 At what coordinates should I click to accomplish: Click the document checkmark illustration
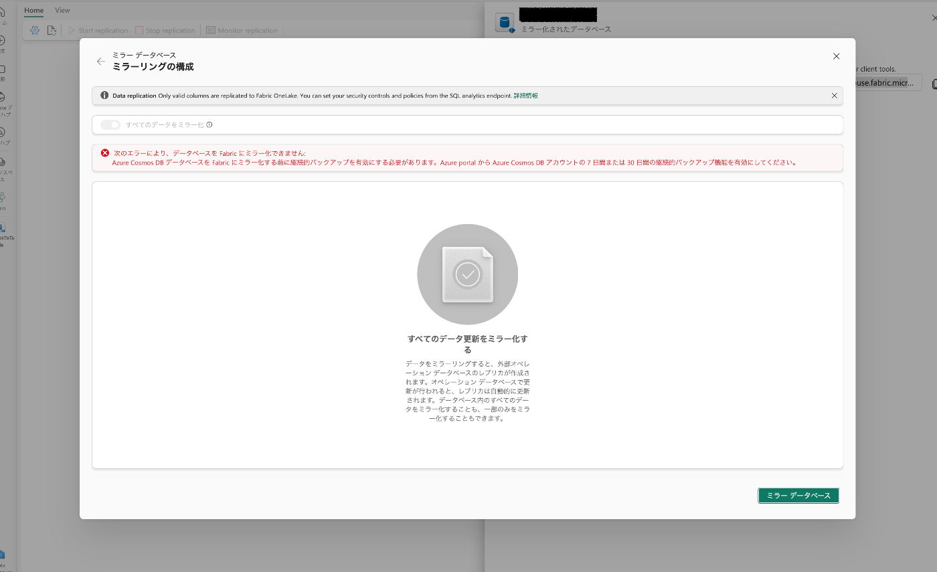coord(467,274)
